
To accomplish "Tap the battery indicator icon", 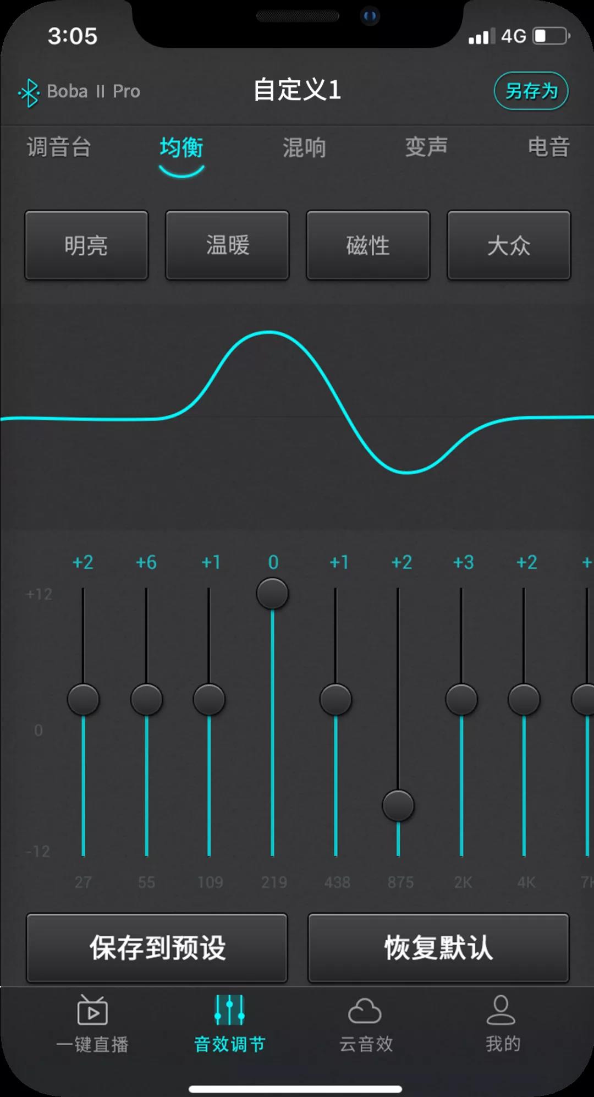I will click(x=552, y=36).
